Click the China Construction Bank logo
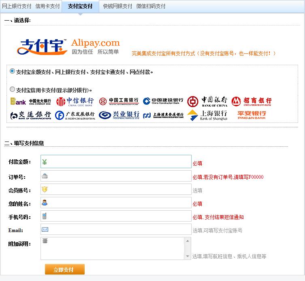The height and width of the screenshot is (281, 305). click(x=163, y=101)
